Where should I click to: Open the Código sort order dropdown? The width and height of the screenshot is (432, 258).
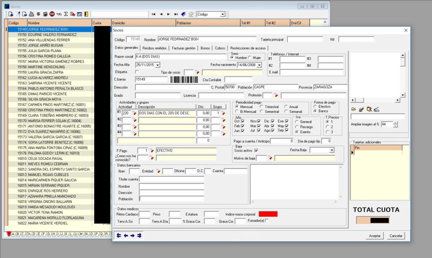222,14
